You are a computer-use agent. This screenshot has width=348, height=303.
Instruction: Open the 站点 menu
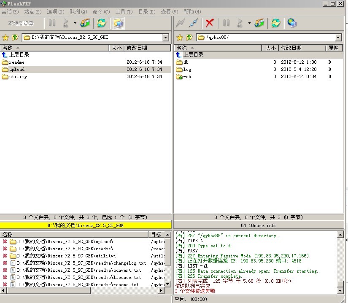(33, 12)
